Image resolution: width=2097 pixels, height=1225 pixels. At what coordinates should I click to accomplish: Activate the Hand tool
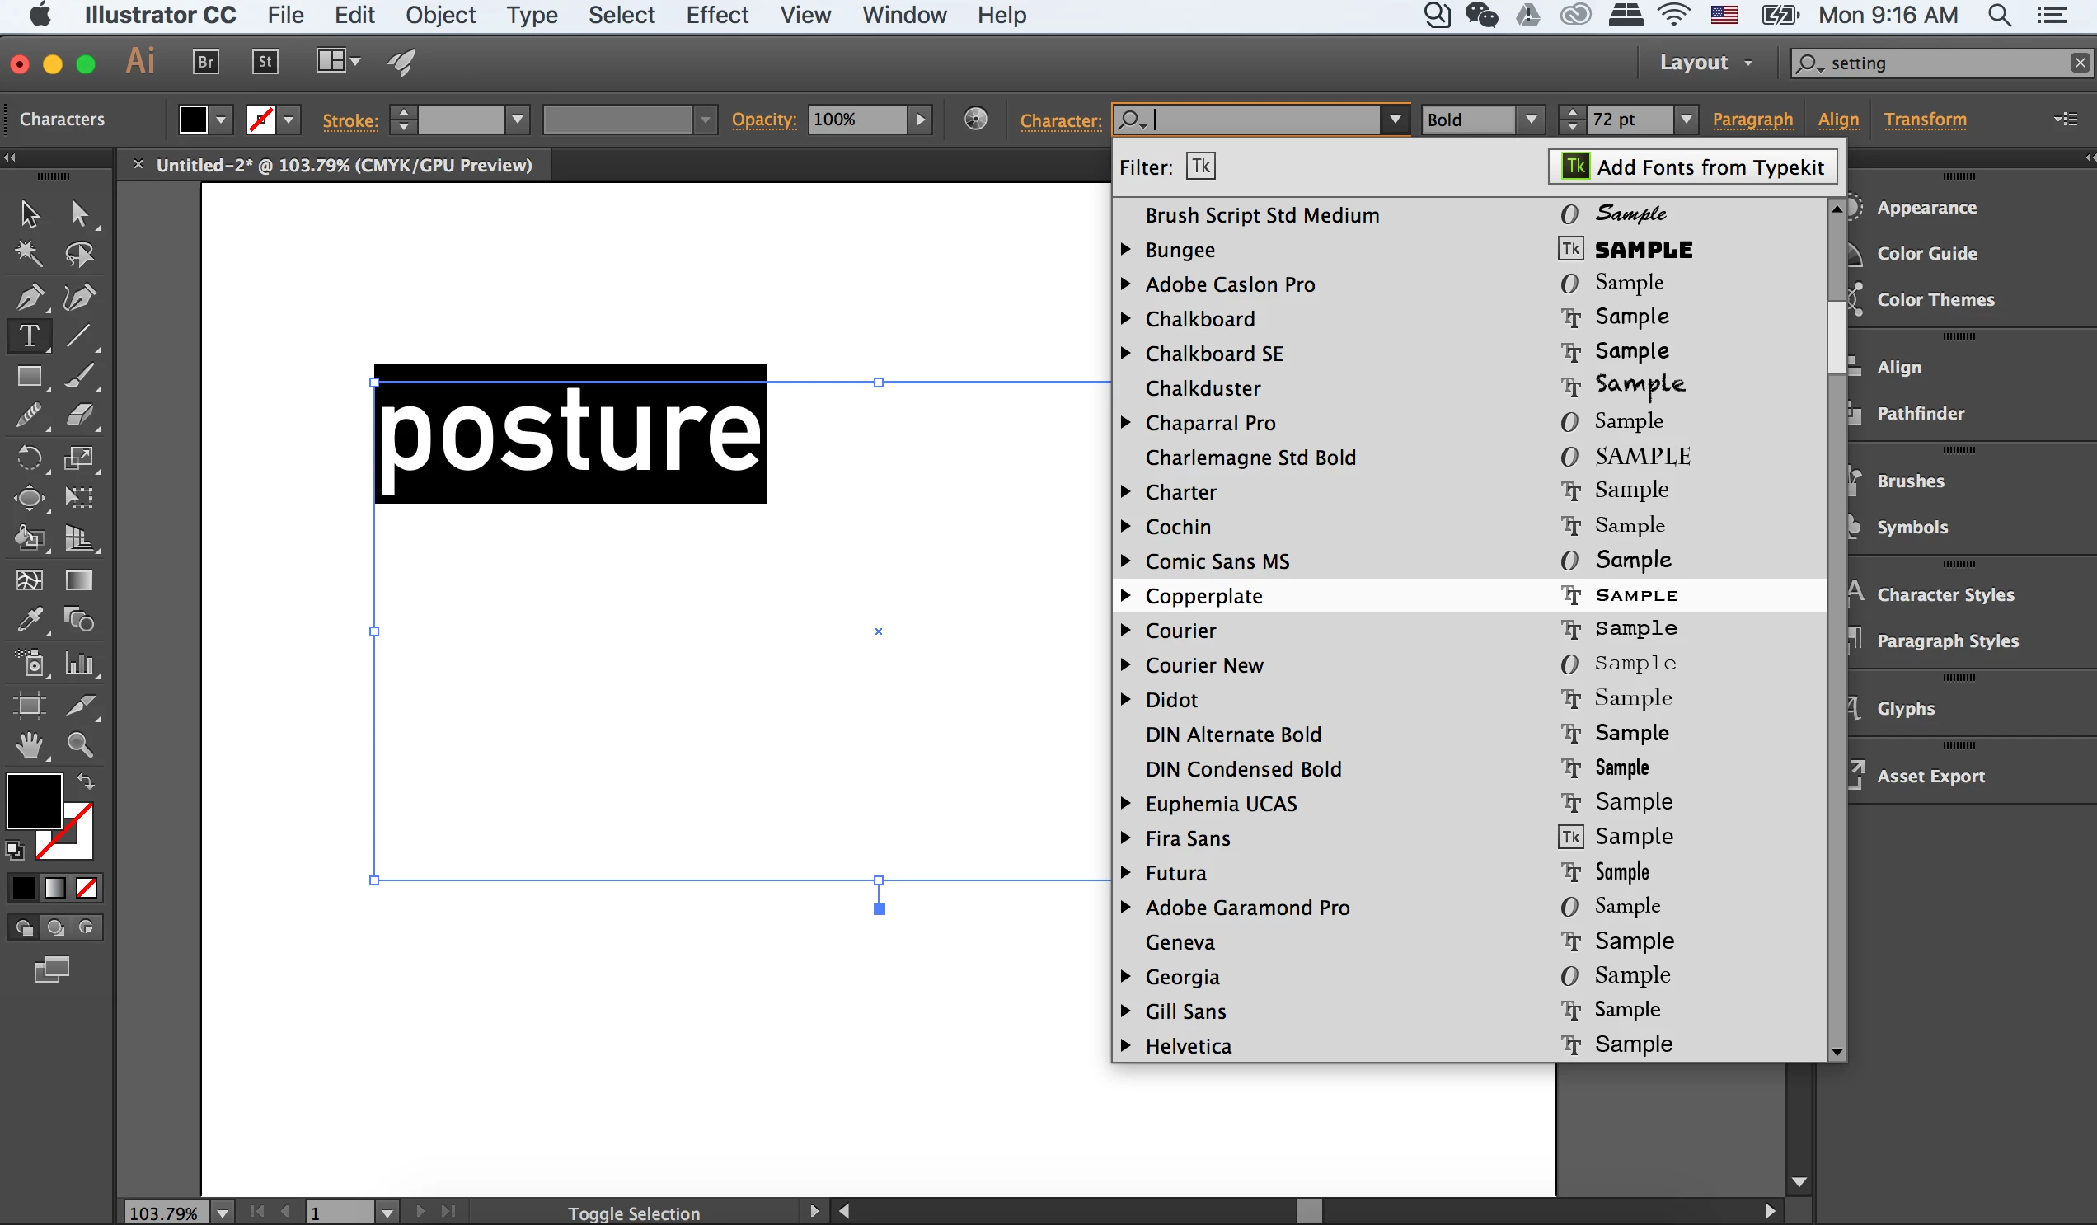click(29, 745)
